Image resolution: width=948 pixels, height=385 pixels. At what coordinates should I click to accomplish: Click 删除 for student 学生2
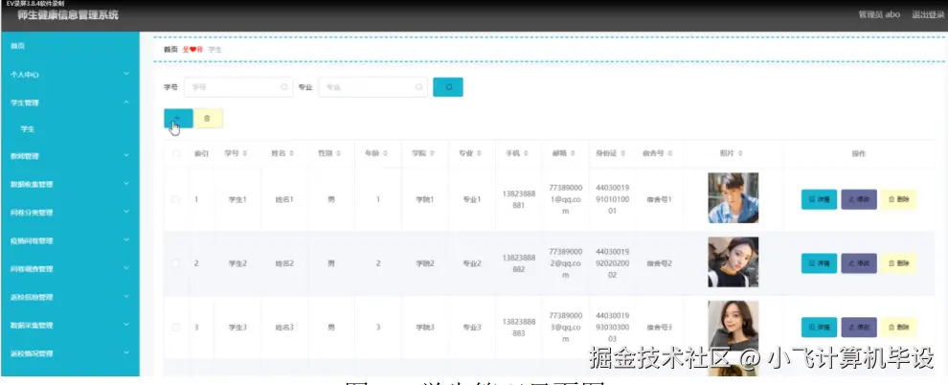pos(898,263)
